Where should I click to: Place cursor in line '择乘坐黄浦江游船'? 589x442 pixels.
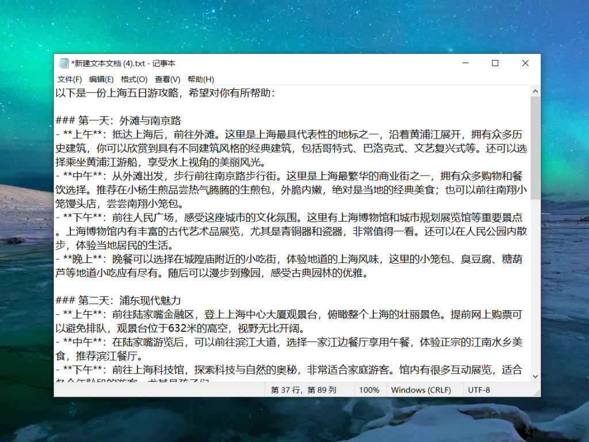click(x=161, y=162)
